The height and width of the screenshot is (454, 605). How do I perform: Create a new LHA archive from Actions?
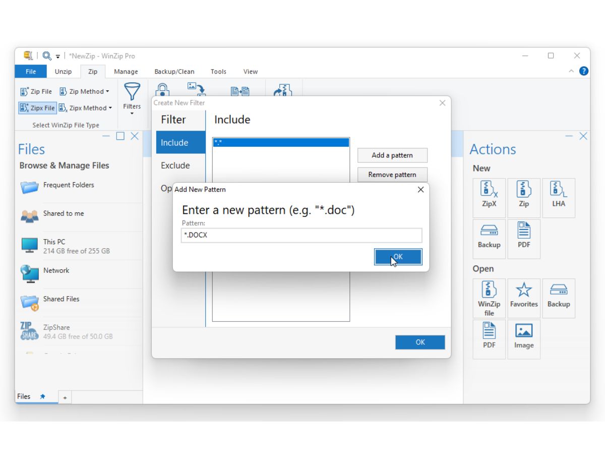pyautogui.click(x=559, y=198)
